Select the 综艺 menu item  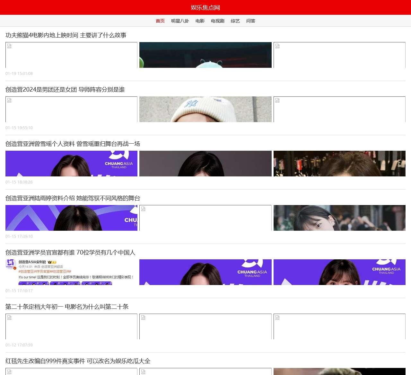click(235, 21)
